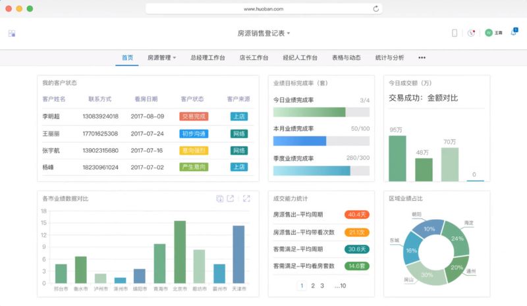
Task: Click the 客户状态 column header
Action: 192,99
